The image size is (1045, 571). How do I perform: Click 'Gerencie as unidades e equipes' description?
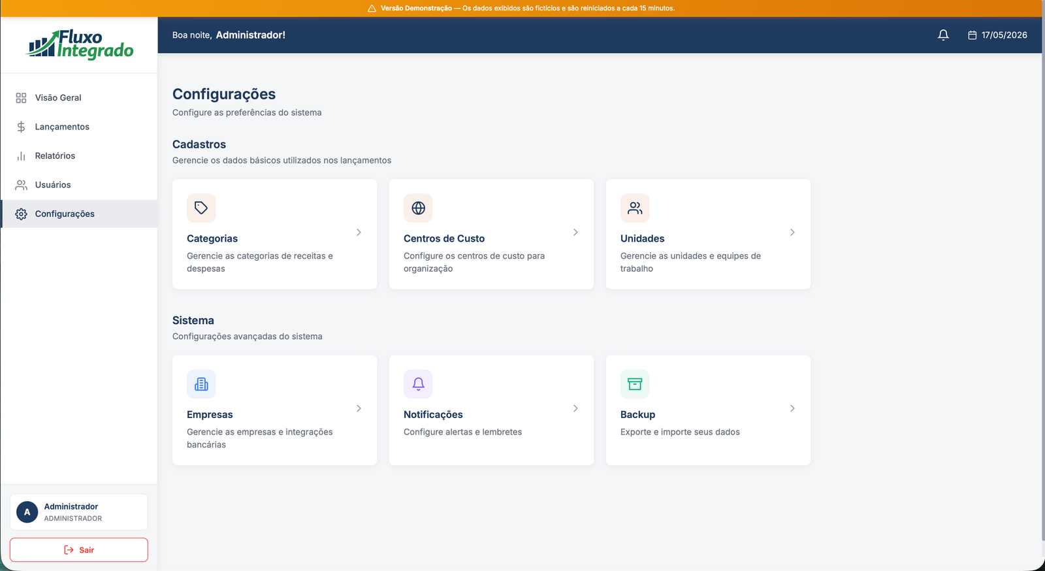[690, 263]
